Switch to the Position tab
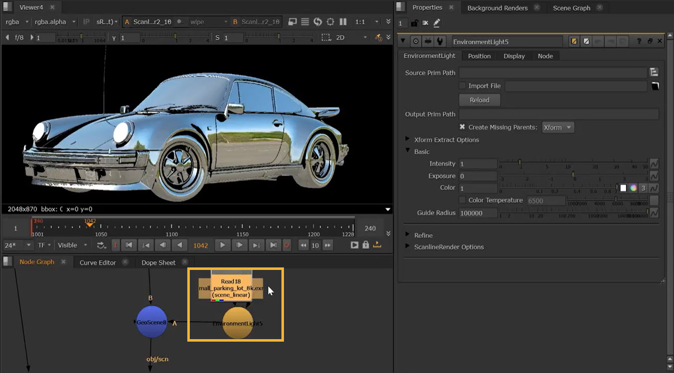 click(x=479, y=56)
